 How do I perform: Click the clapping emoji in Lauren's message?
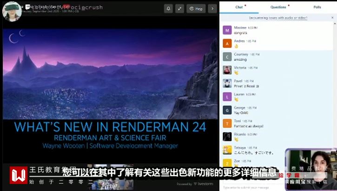[236, 99]
